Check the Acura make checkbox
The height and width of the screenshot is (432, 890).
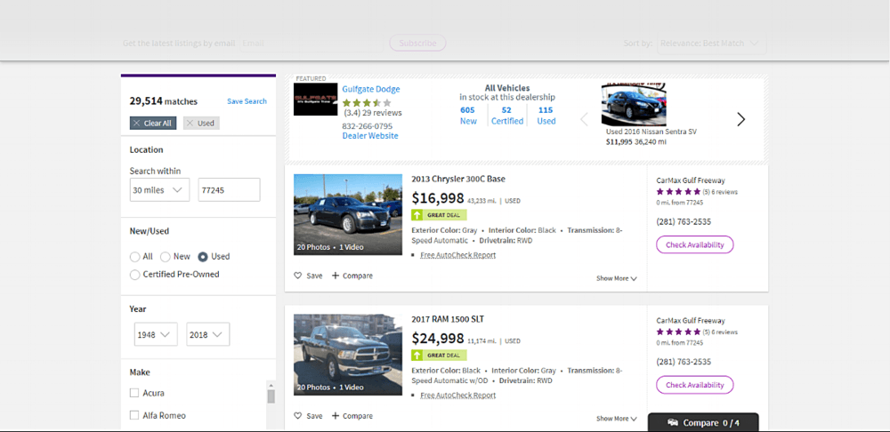[134, 392]
